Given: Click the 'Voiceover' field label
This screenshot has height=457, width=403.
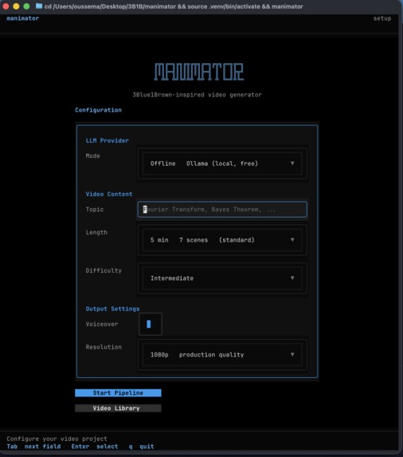Looking at the screenshot, I should tap(102, 324).
